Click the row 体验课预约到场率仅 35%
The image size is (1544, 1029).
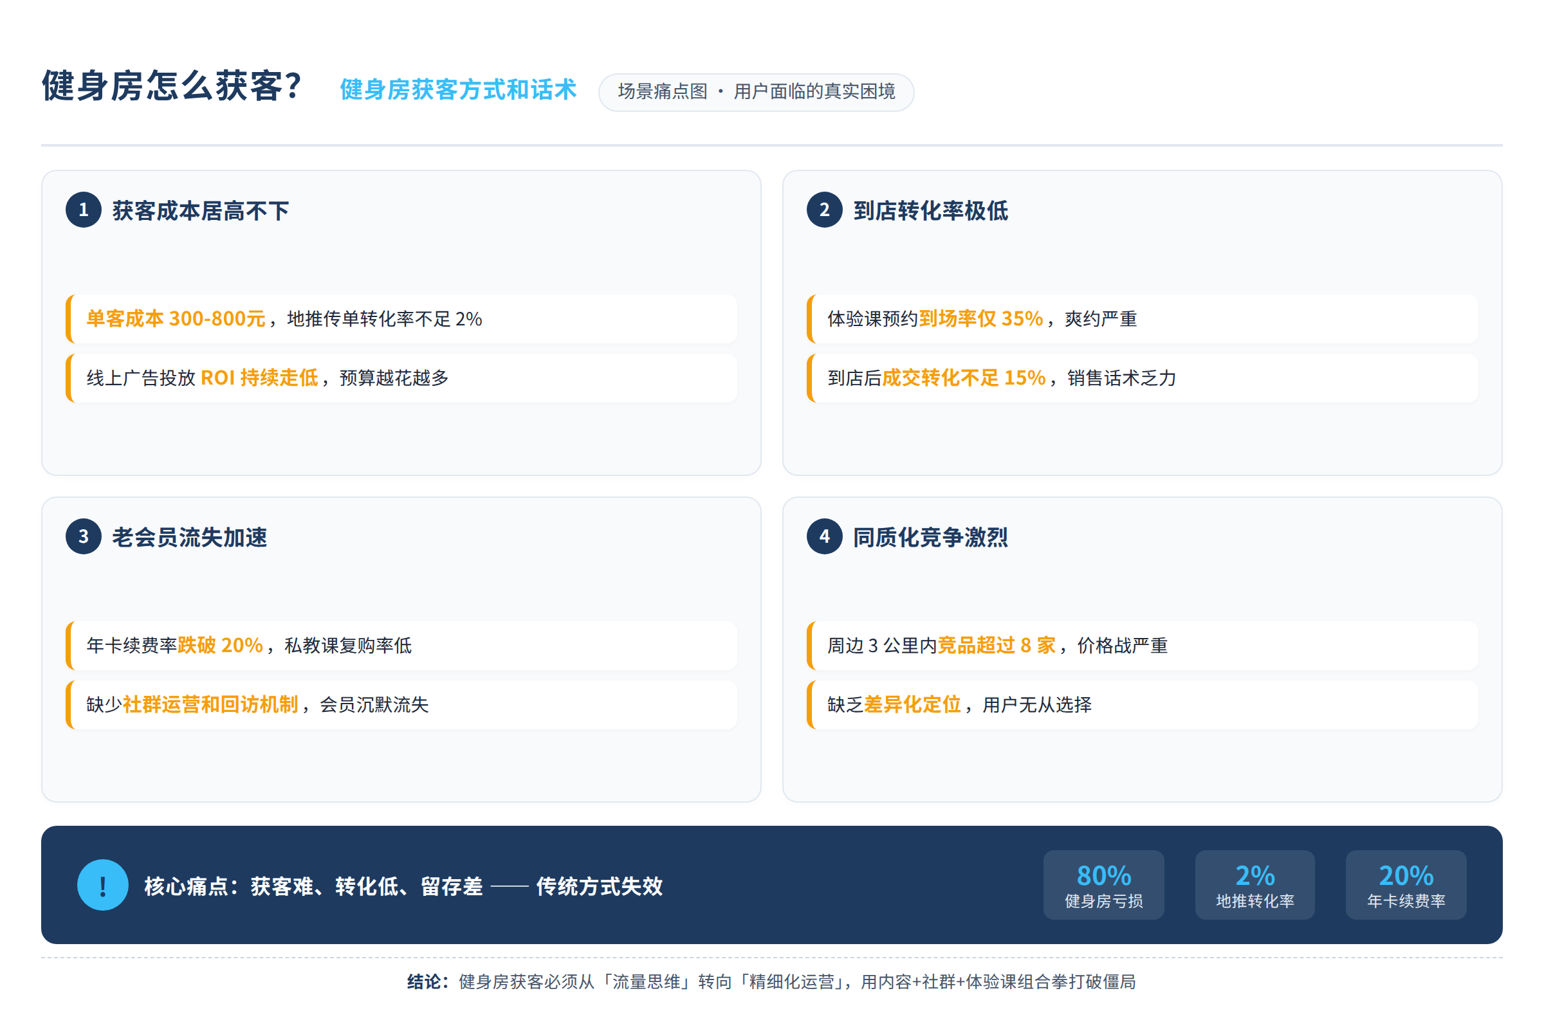pos(1143,319)
